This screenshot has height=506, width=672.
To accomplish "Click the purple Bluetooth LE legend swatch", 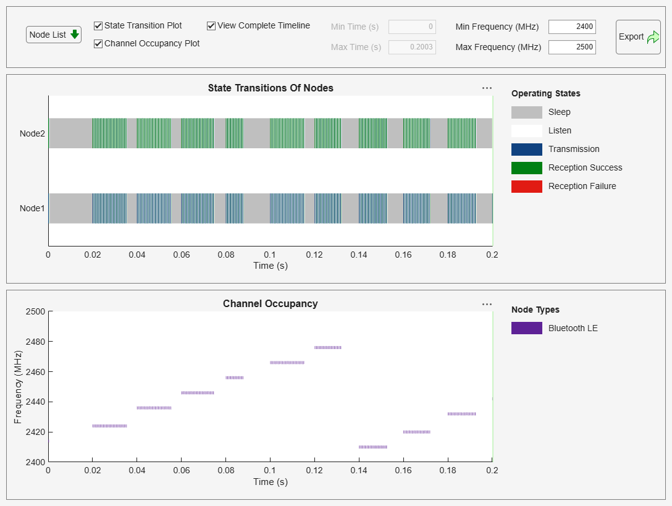I will (x=526, y=328).
